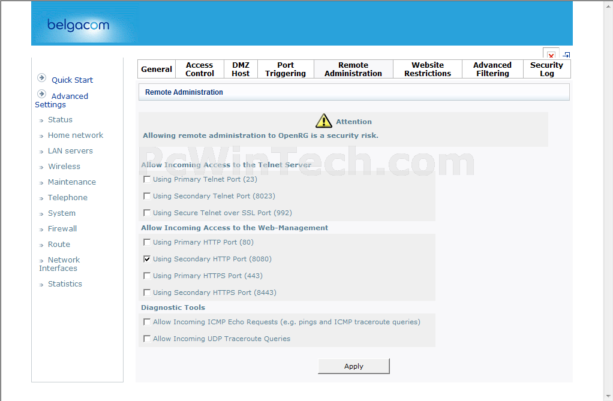Click the Remote Administration section heading
Image resolution: width=613 pixels, height=401 pixels.
(x=184, y=92)
